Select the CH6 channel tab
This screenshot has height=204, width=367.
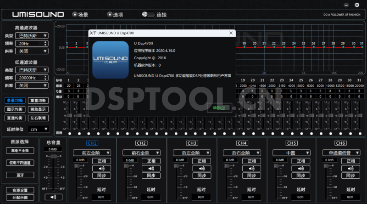[340, 143]
